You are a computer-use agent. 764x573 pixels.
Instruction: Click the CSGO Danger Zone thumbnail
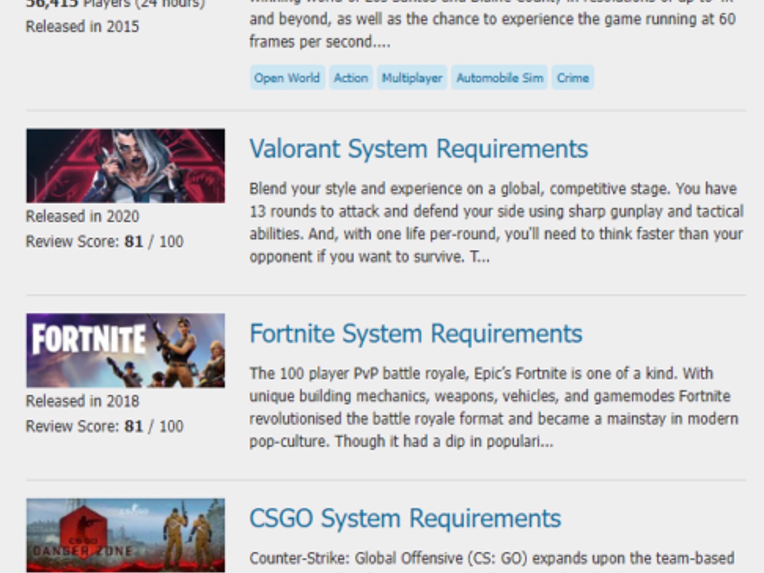coord(125,535)
